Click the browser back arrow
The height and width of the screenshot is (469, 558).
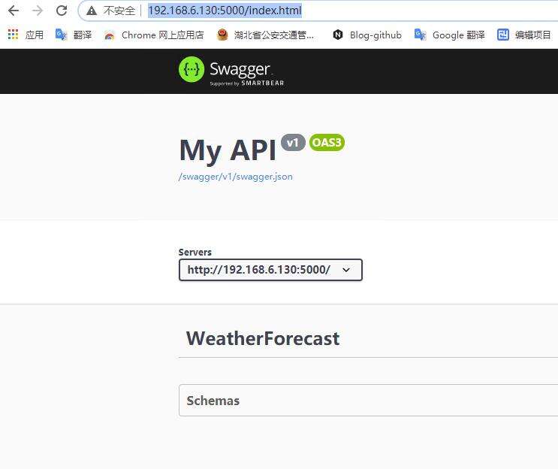click(x=14, y=11)
